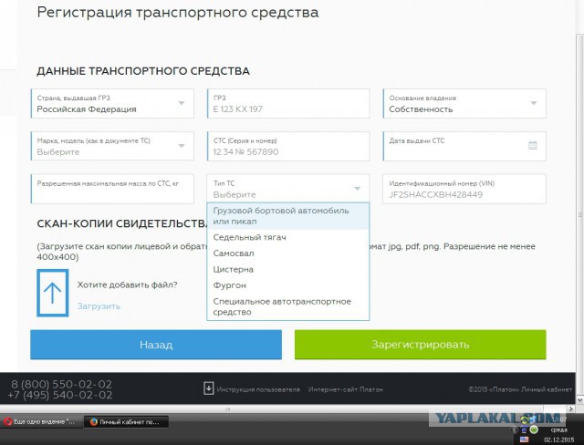Click the phone number +7 (495) 540-02-02
584x445 pixels.
coord(60,395)
